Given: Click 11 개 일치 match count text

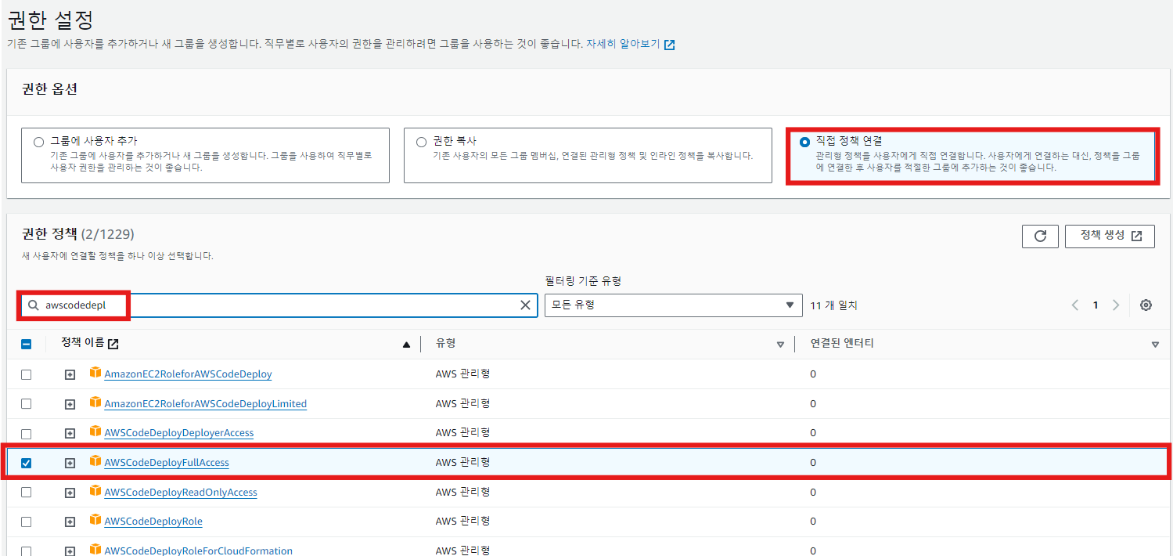Looking at the screenshot, I should 833,305.
